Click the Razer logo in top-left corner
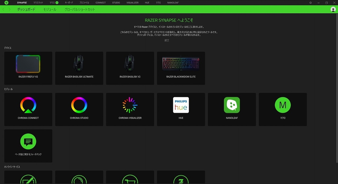 coord(6,3)
